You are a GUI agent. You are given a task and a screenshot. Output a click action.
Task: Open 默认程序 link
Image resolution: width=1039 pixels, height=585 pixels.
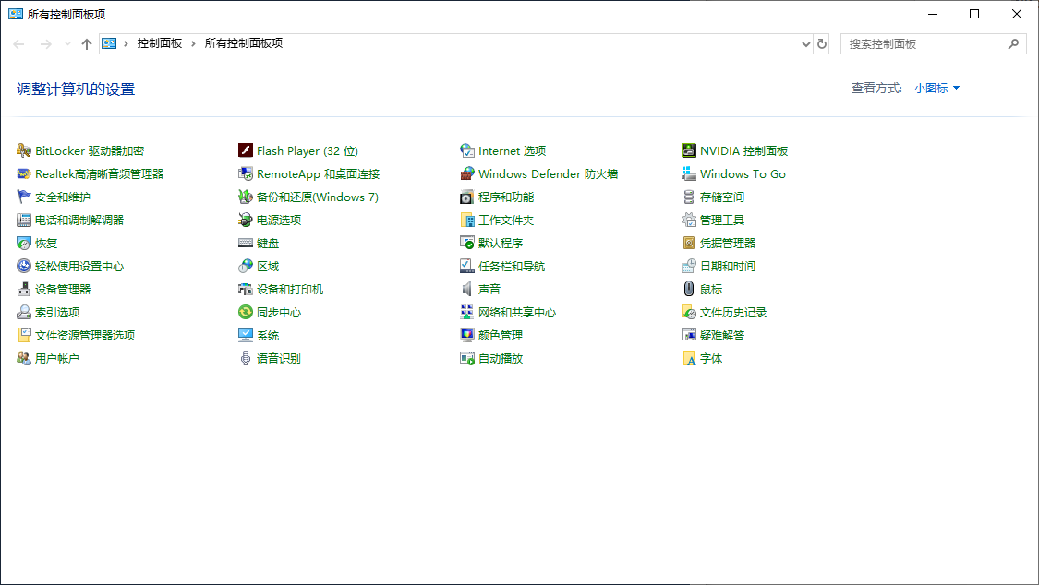(501, 244)
